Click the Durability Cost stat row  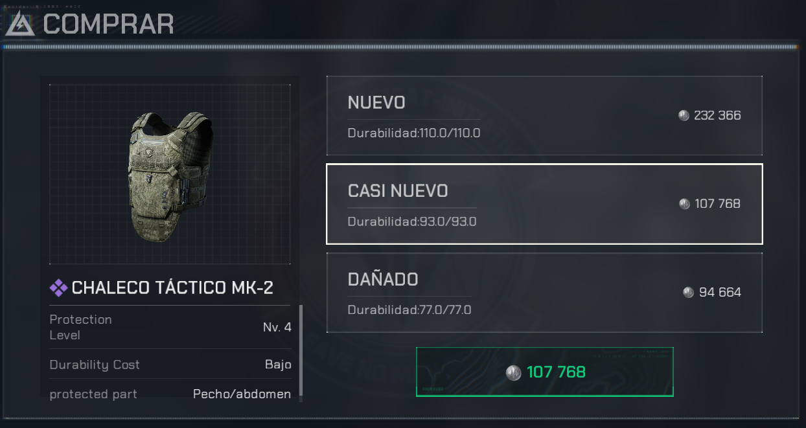click(x=170, y=365)
